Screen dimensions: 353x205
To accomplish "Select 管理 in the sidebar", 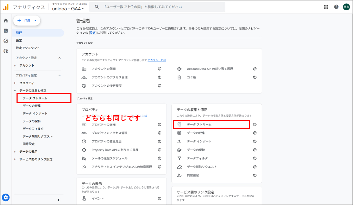I will tap(38, 33).
